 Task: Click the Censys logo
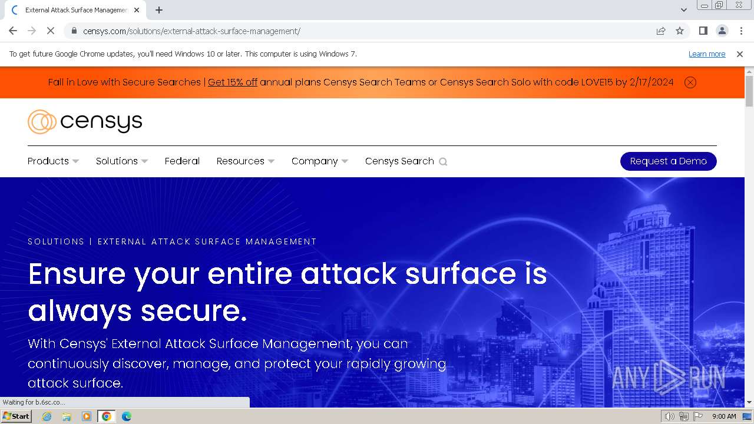tap(85, 122)
